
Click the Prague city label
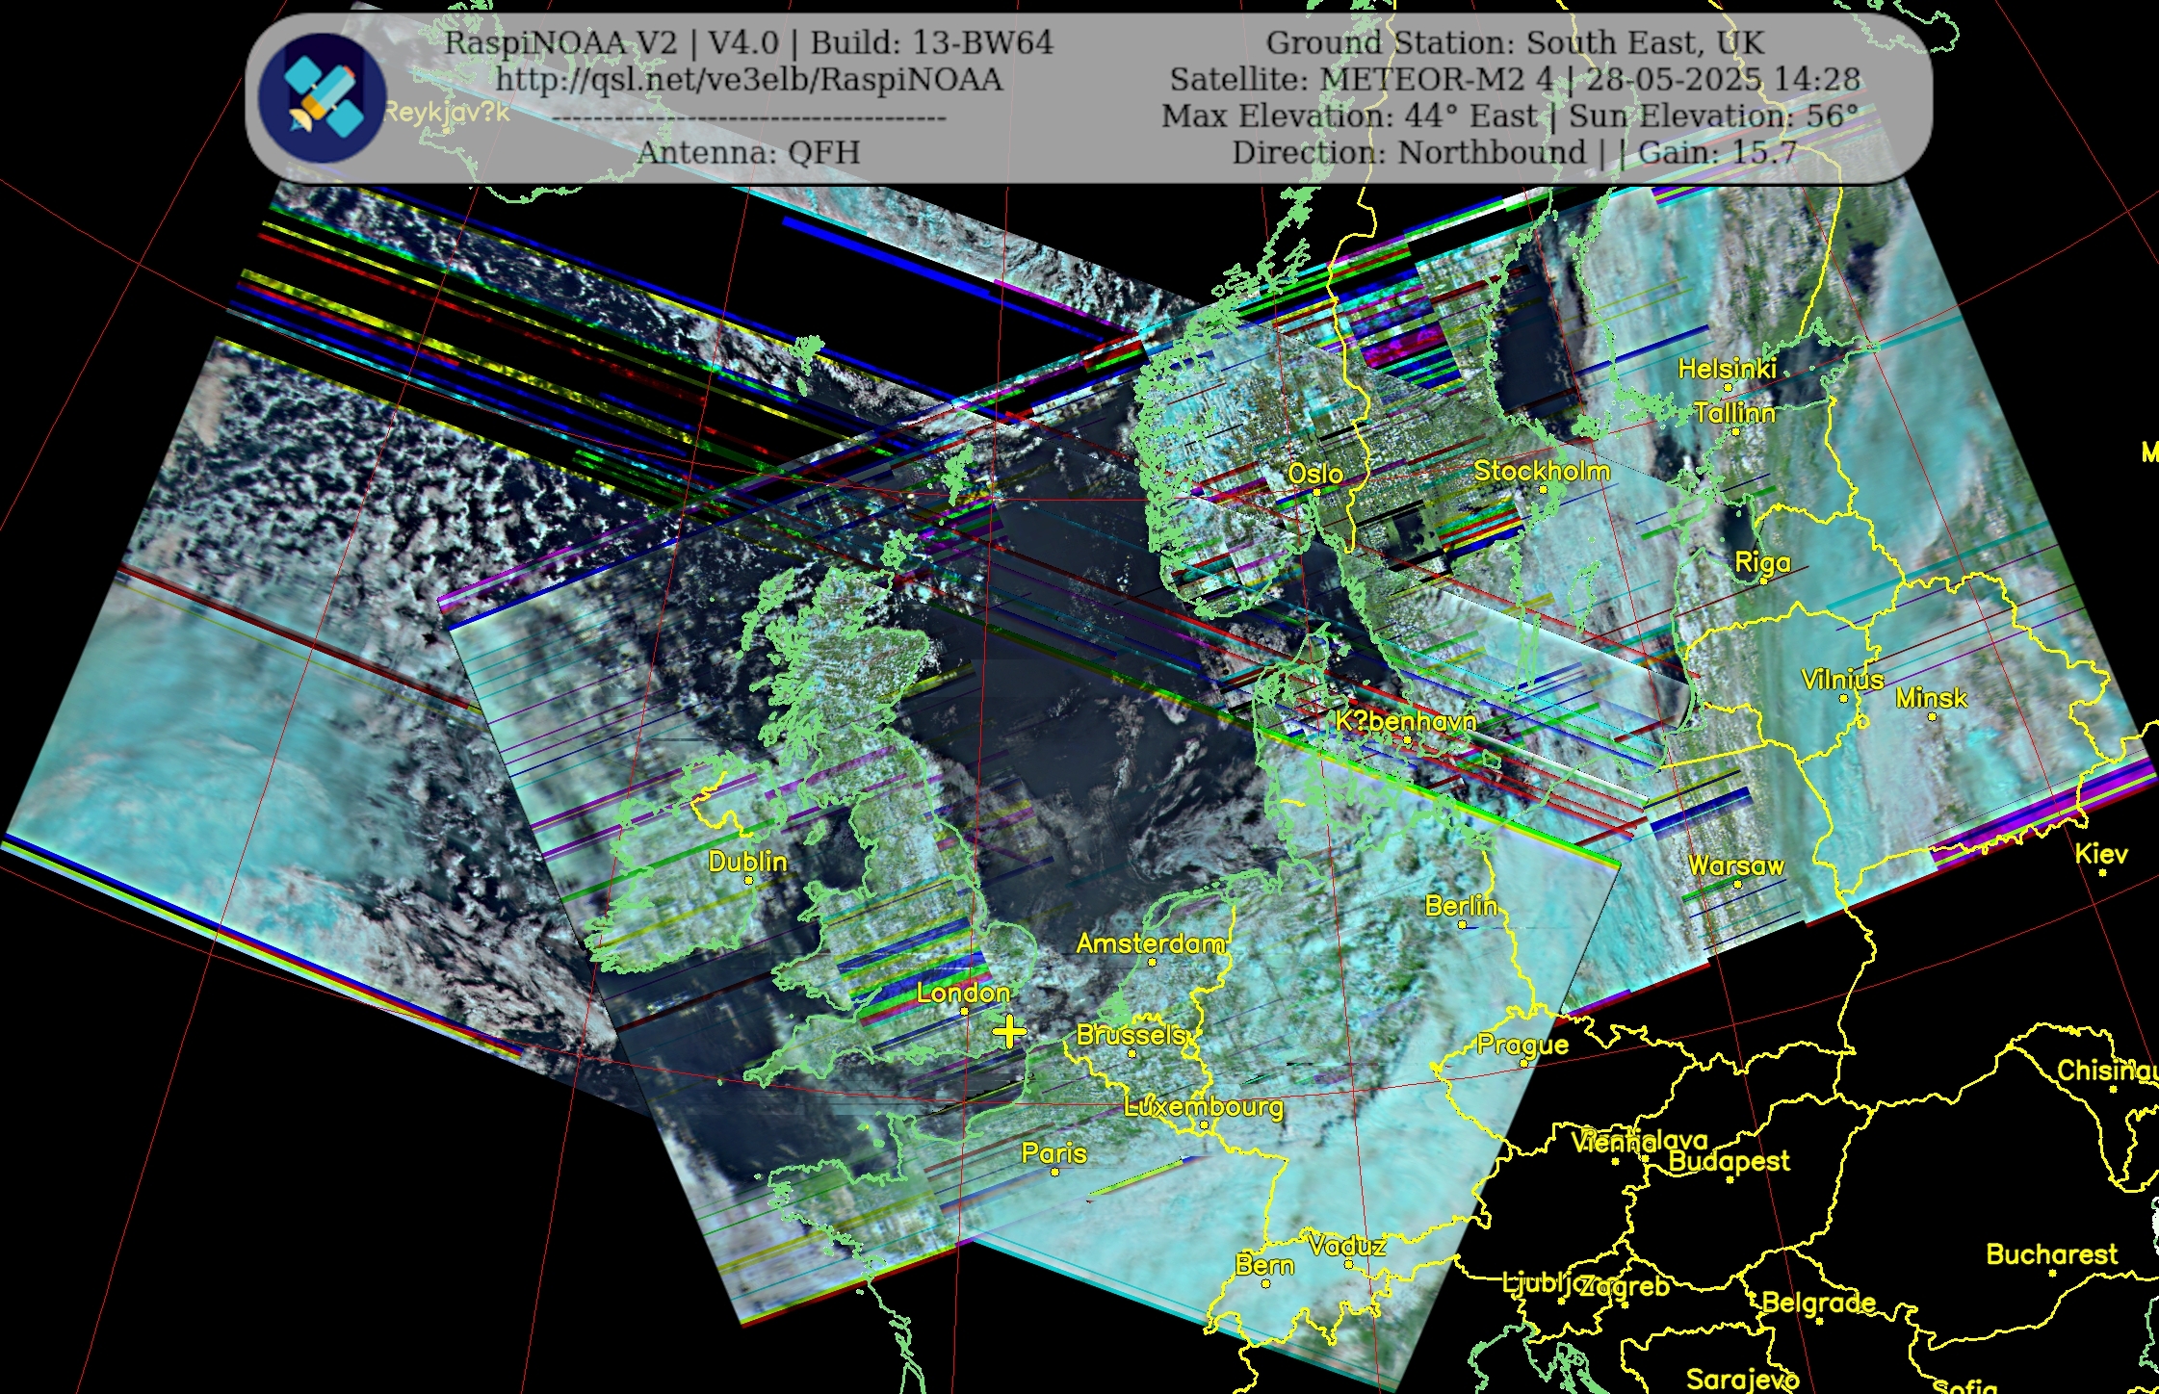pos(1522,1045)
